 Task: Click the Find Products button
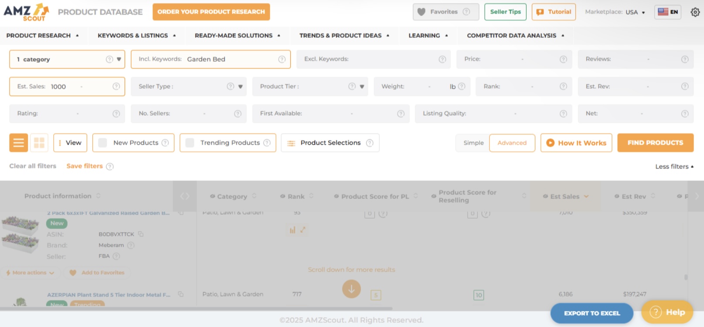click(x=655, y=143)
